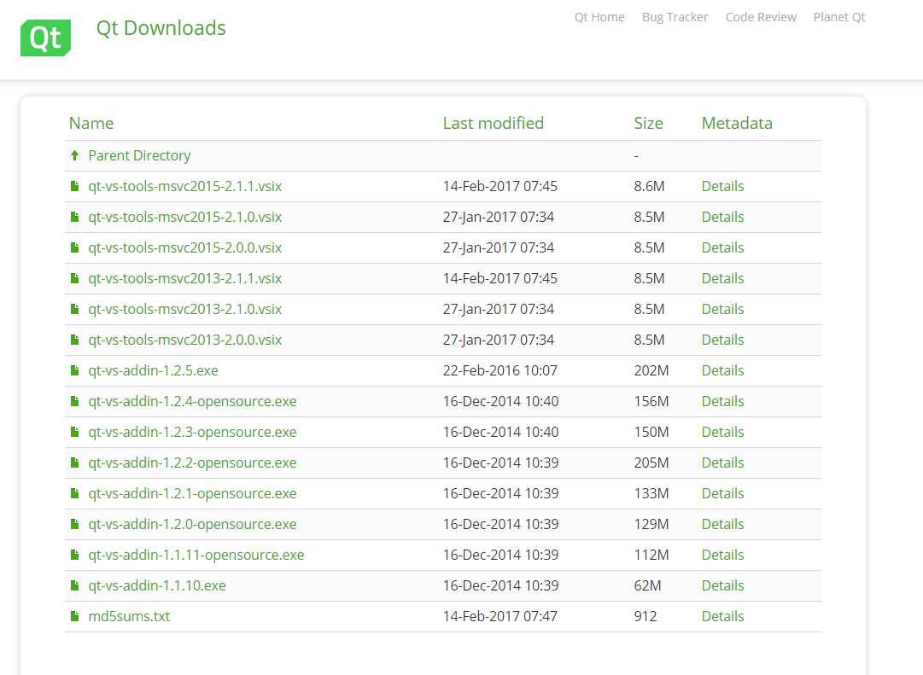Open Details for qt-vs-addin-1.2.0-opensource.exe
Image resolution: width=923 pixels, height=675 pixels.
pyautogui.click(x=723, y=524)
